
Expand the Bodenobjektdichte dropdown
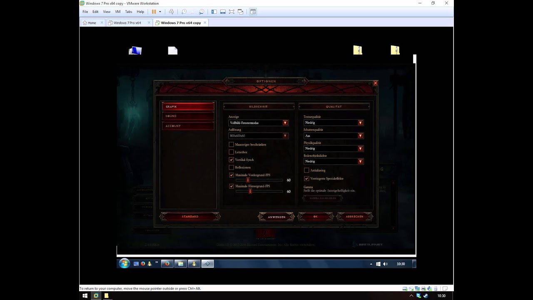(x=334, y=162)
